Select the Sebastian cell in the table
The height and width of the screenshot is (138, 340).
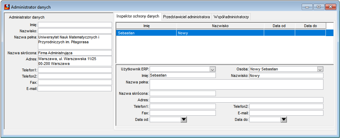click(147, 33)
